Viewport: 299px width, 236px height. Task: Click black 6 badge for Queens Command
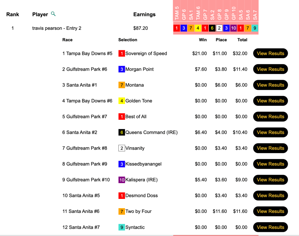click(122, 132)
